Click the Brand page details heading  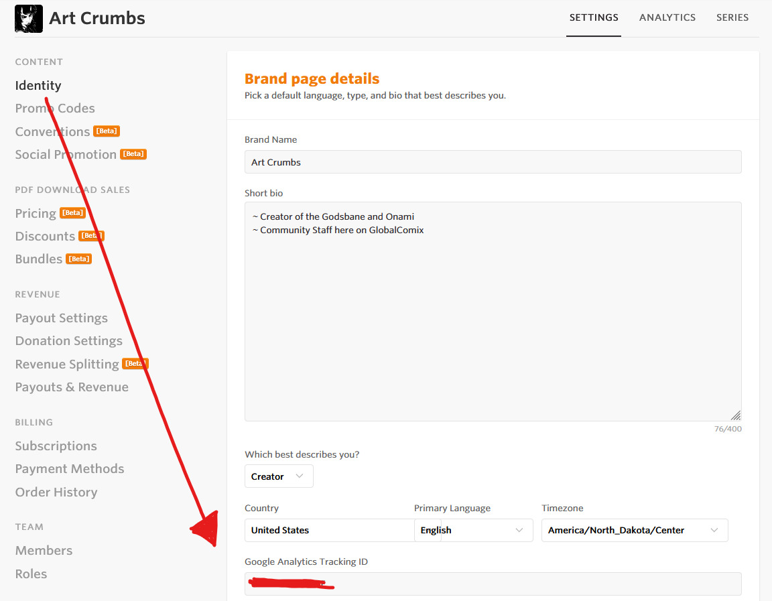(312, 79)
